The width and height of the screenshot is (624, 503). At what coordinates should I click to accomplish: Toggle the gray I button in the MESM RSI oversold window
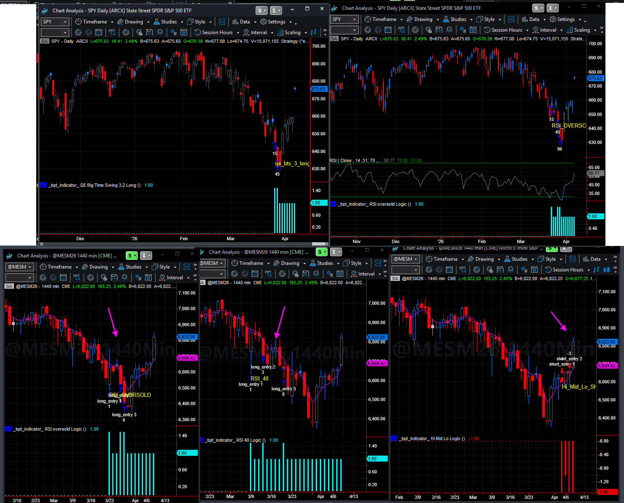tap(146, 256)
